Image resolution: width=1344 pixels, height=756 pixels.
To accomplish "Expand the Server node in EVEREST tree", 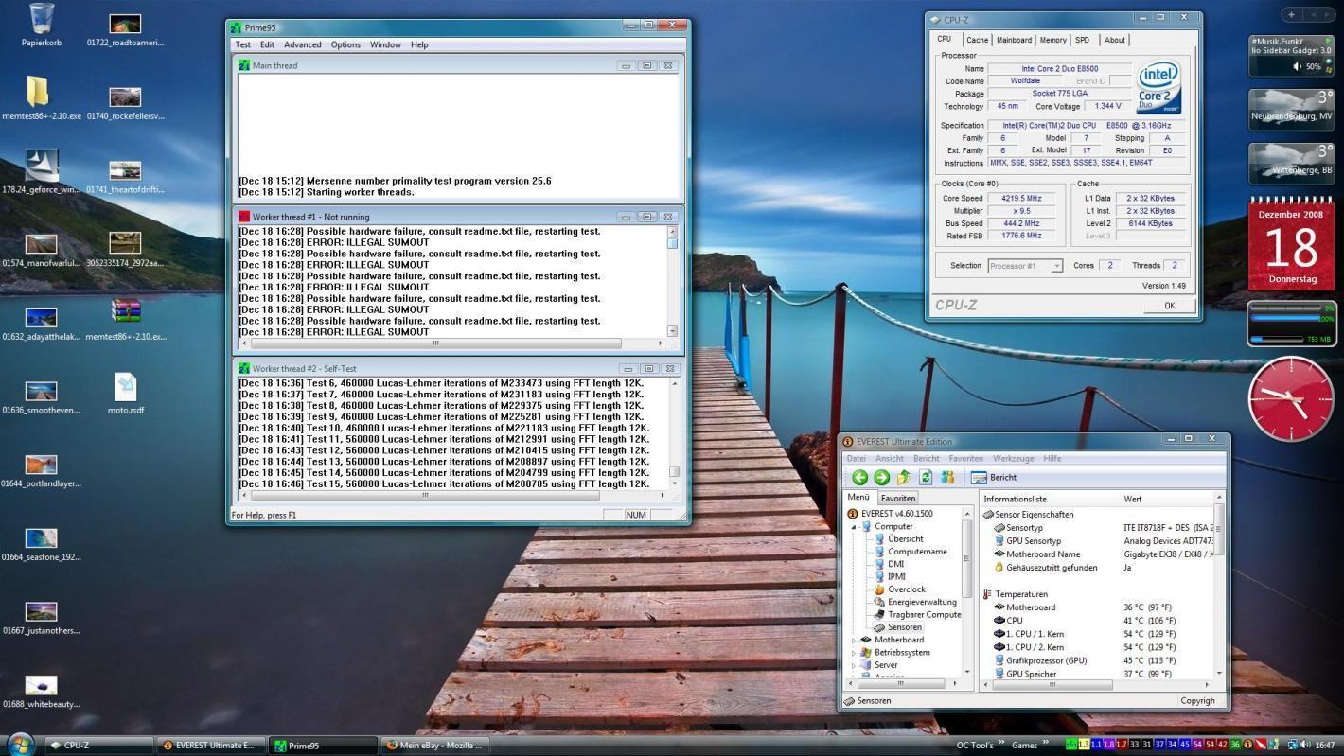I will point(854,665).
